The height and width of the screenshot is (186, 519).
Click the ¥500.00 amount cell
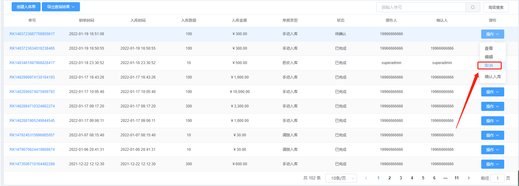[240, 63]
